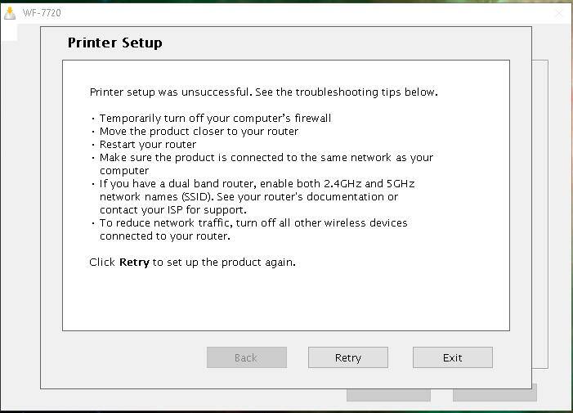
Task: Click the firewall troubleshooting tip
Action: click(x=215, y=118)
